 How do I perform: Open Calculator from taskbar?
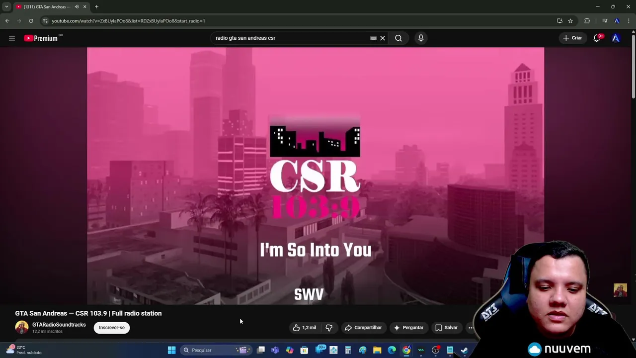[348, 350]
